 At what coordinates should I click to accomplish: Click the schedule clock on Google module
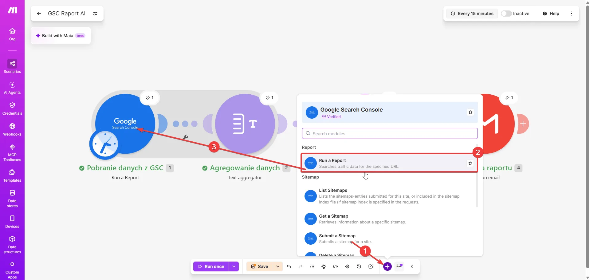(x=105, y=144)
